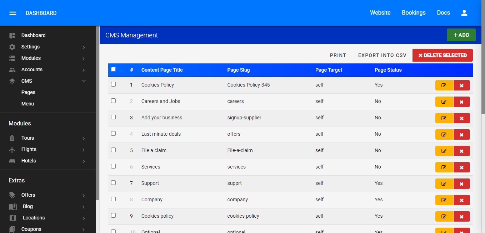Delete the Careers and Jobs page row
The width and height of the screenshot is (485, 233).
(461, 102)
